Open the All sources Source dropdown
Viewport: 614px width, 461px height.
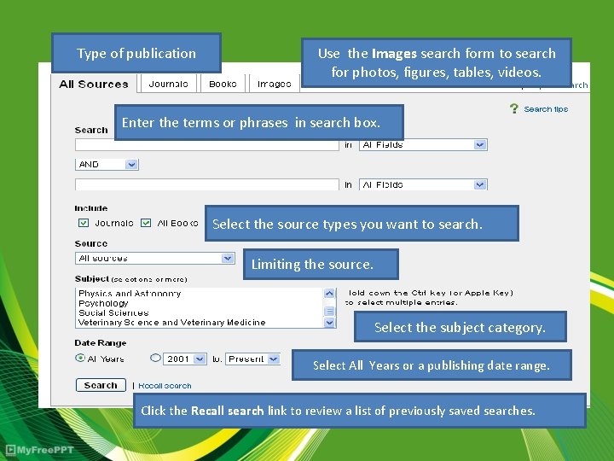pos(154,259)
